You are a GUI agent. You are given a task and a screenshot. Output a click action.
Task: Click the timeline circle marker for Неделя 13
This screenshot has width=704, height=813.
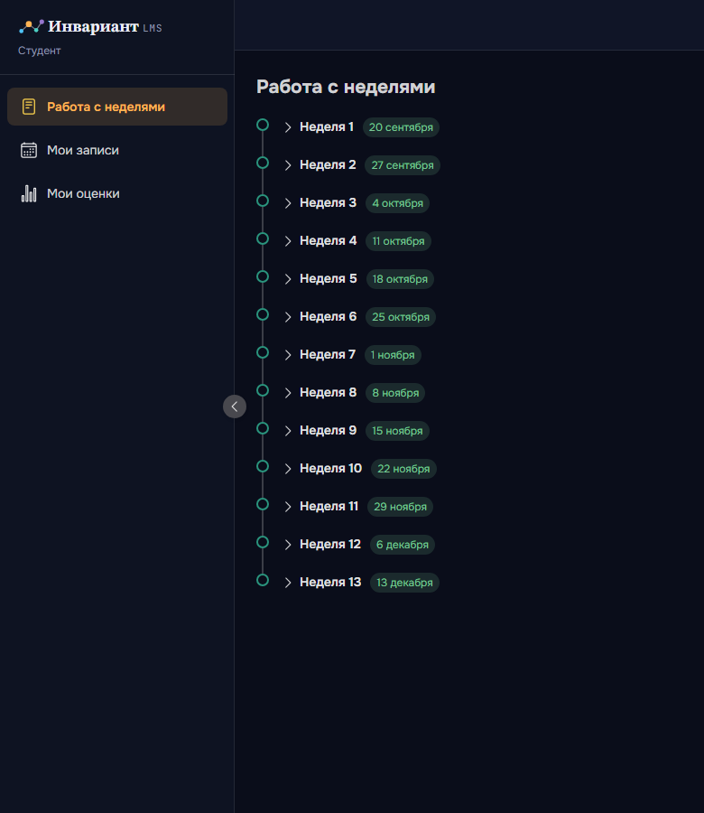tap(263, 580)
